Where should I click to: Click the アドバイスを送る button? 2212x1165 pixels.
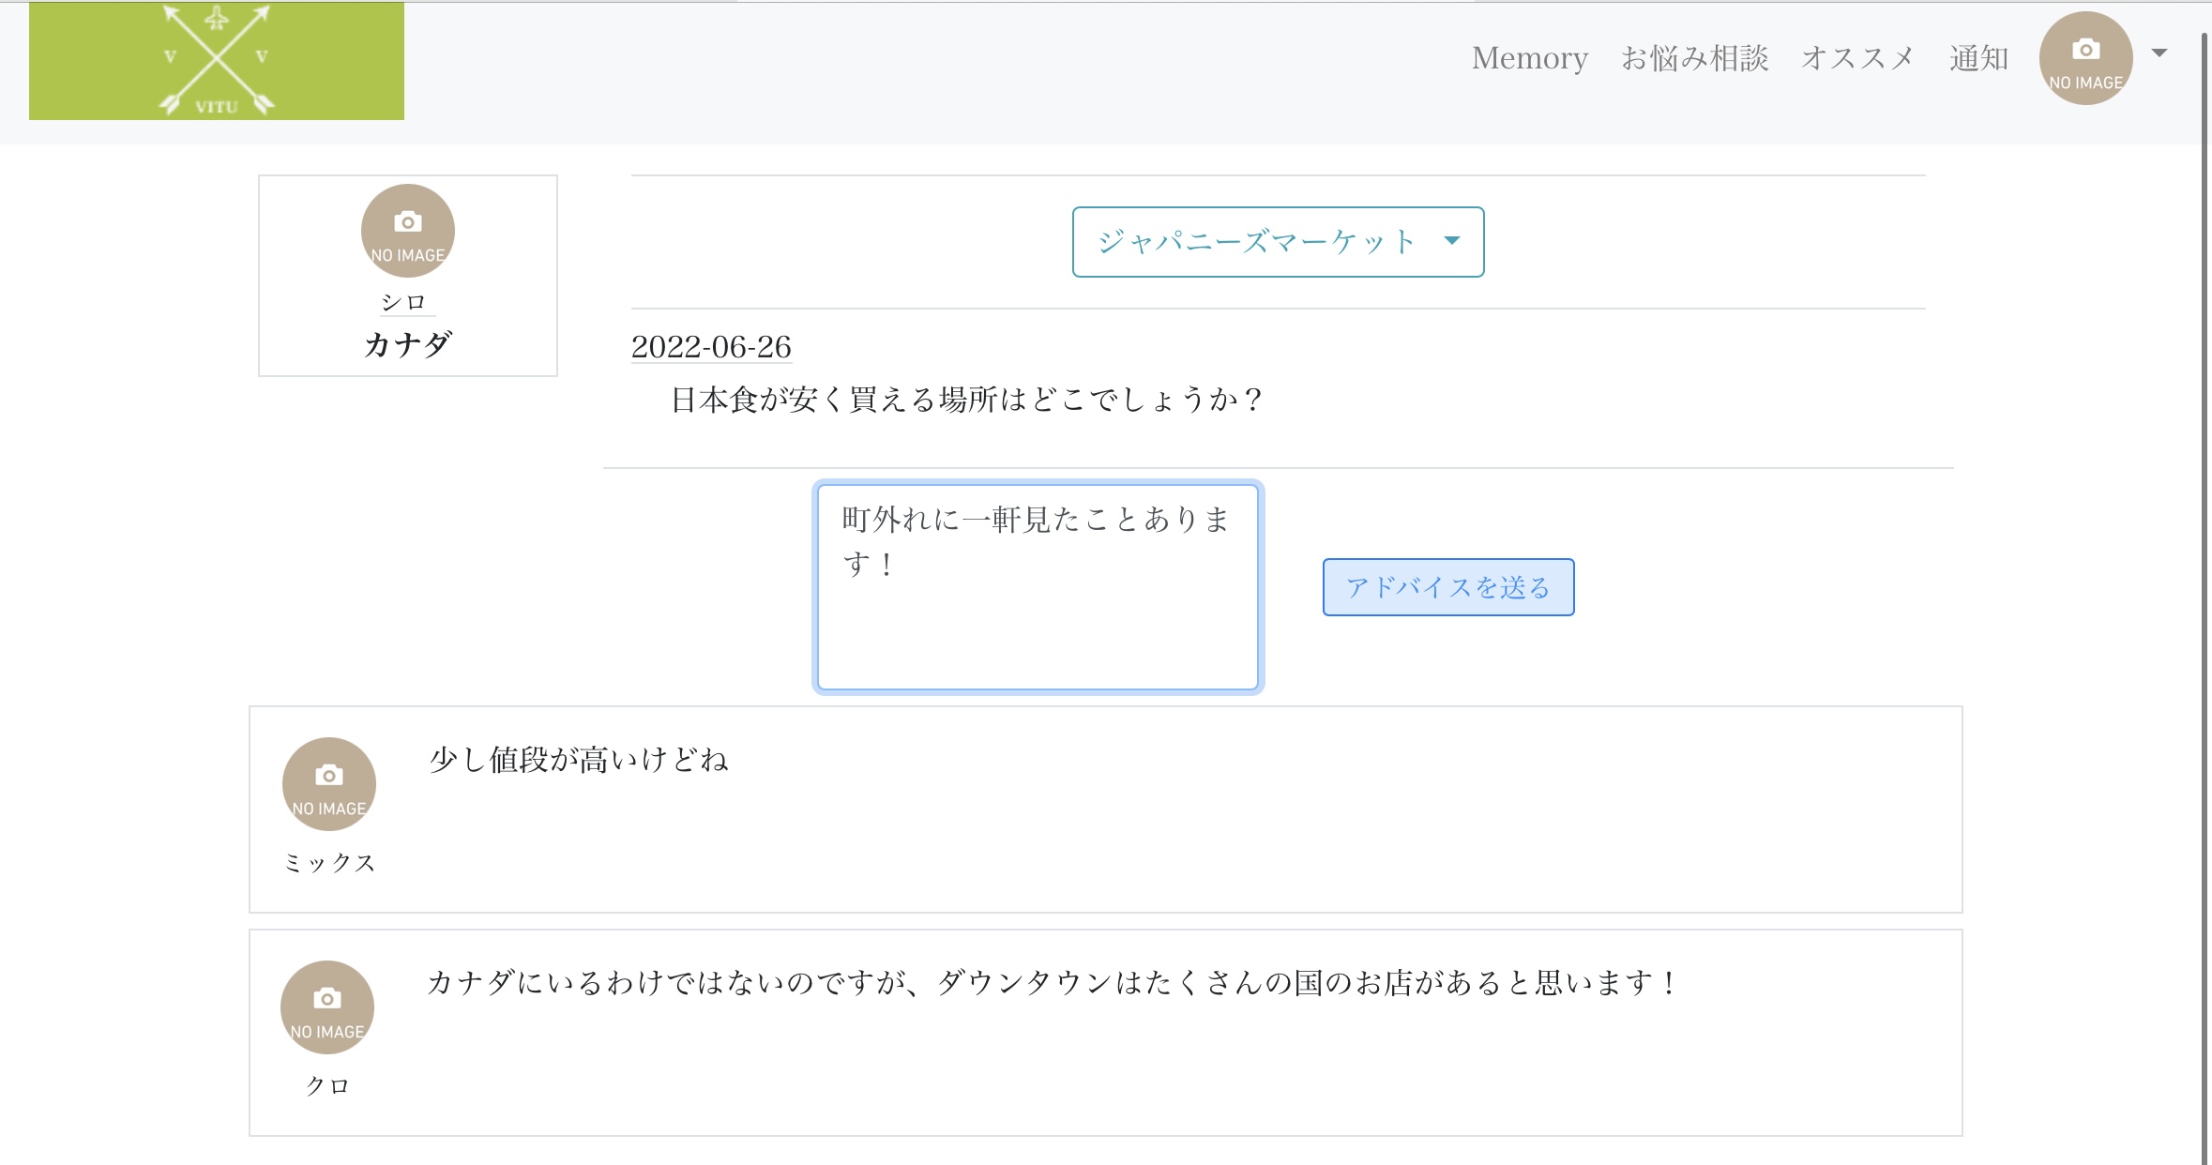(1448, 587)
